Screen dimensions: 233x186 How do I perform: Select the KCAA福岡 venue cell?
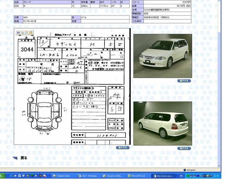[x=167, y=10]
